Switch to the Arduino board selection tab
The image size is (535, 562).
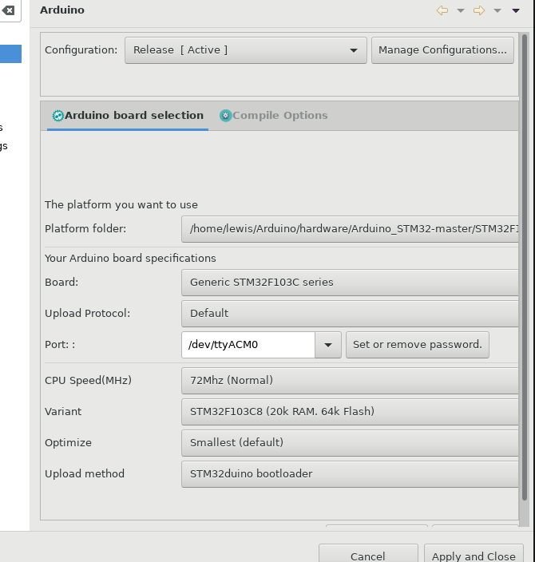(128, 116)
